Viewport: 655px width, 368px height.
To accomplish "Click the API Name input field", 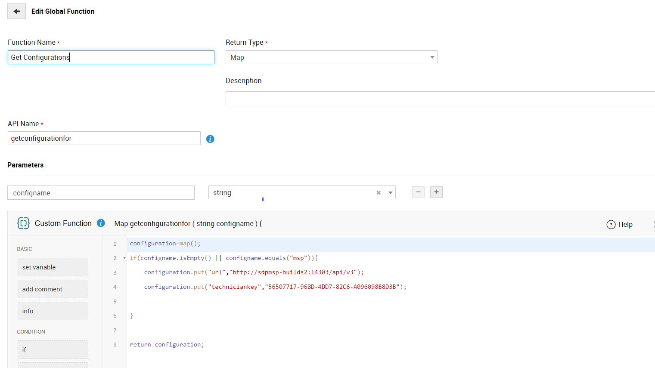I will [104, 138].
